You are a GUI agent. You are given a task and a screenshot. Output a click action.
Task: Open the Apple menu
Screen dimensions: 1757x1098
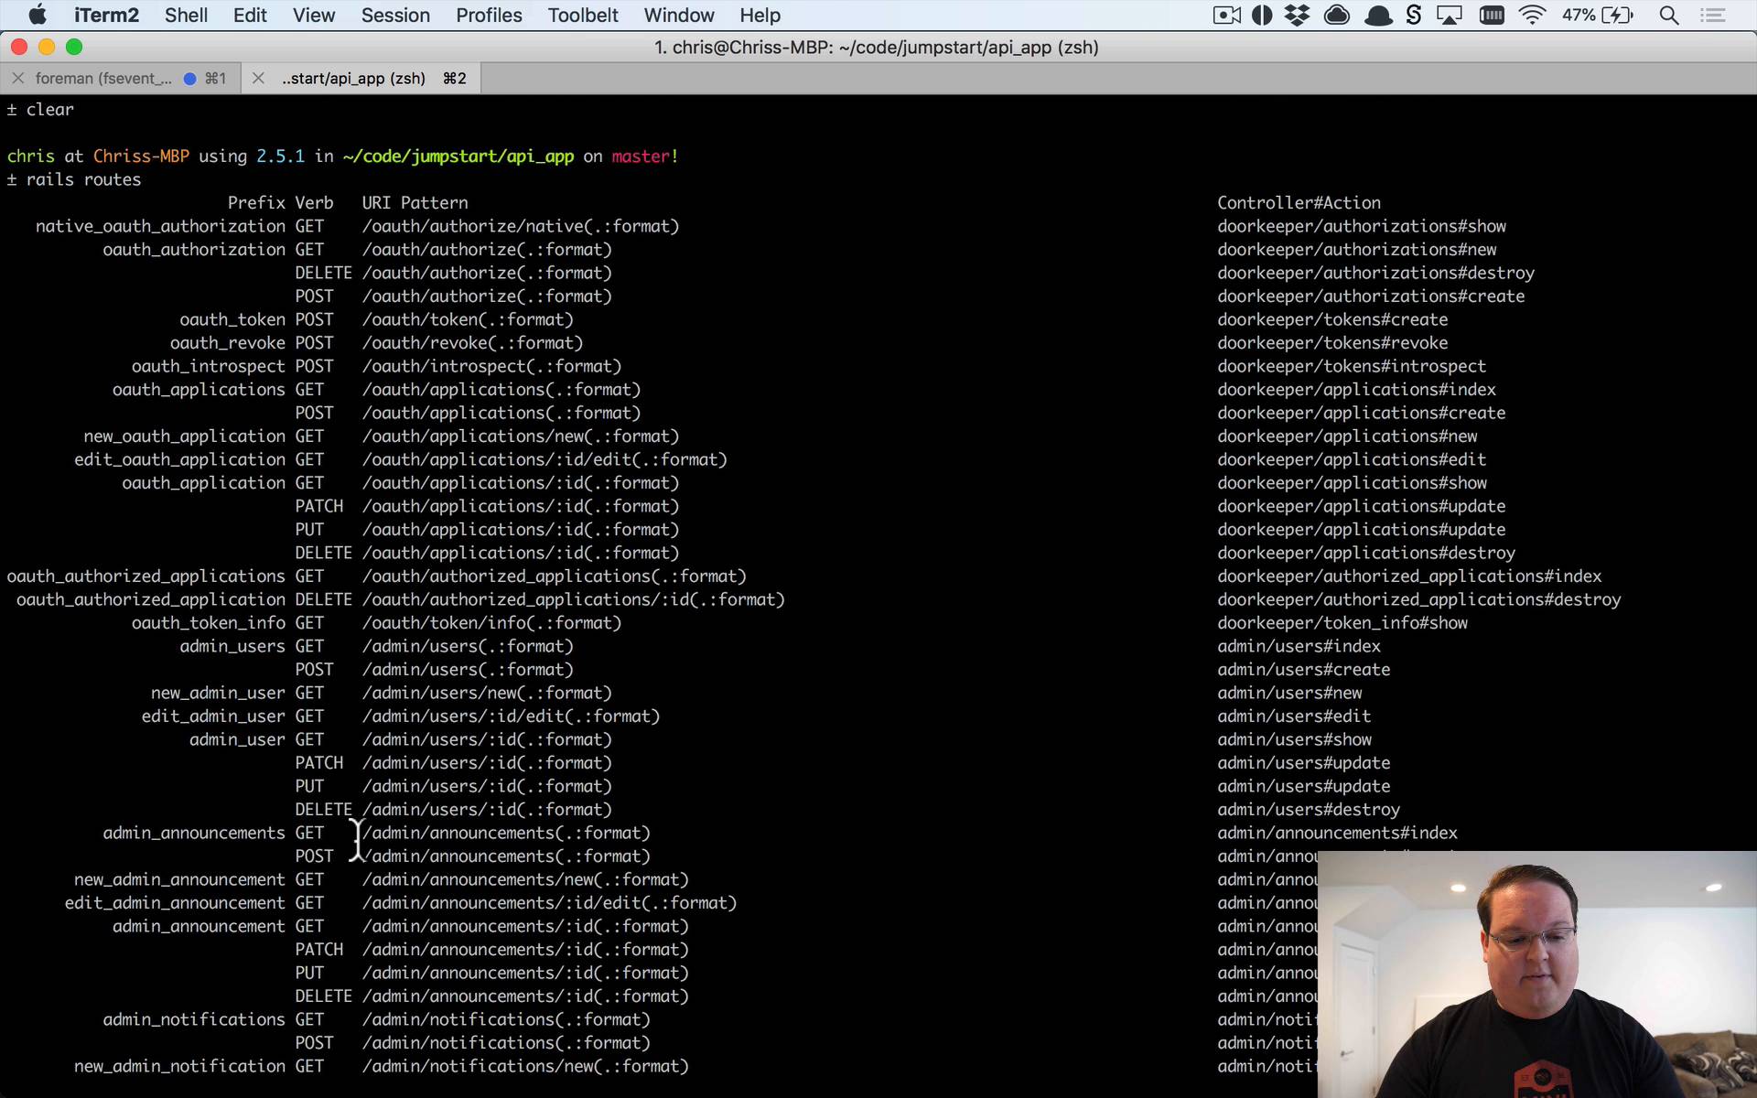[38, 16]
